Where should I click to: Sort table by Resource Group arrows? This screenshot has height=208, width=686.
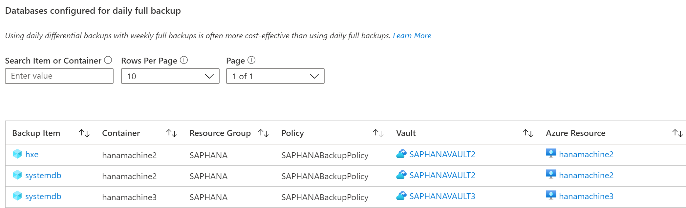coord(264,133)
